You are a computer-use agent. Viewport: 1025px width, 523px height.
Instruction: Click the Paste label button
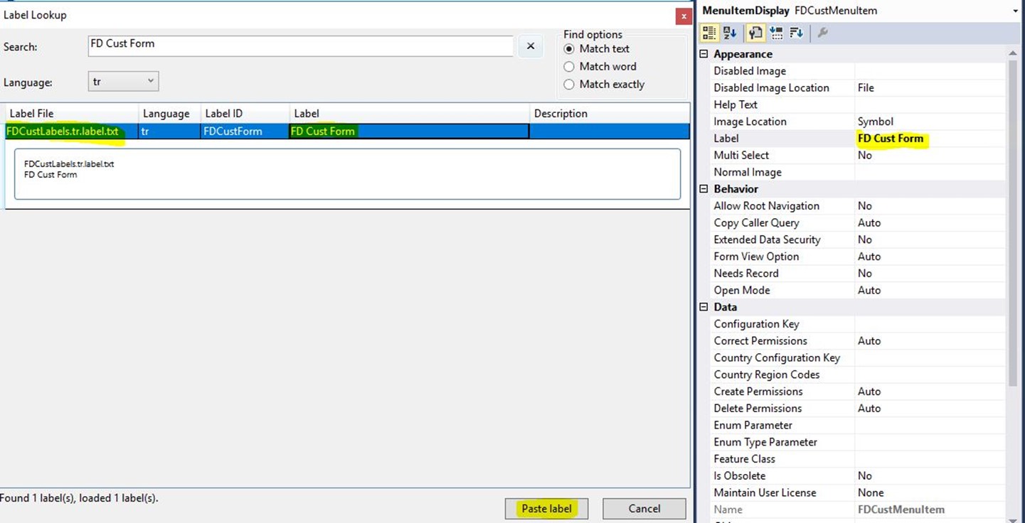[546, 509]
